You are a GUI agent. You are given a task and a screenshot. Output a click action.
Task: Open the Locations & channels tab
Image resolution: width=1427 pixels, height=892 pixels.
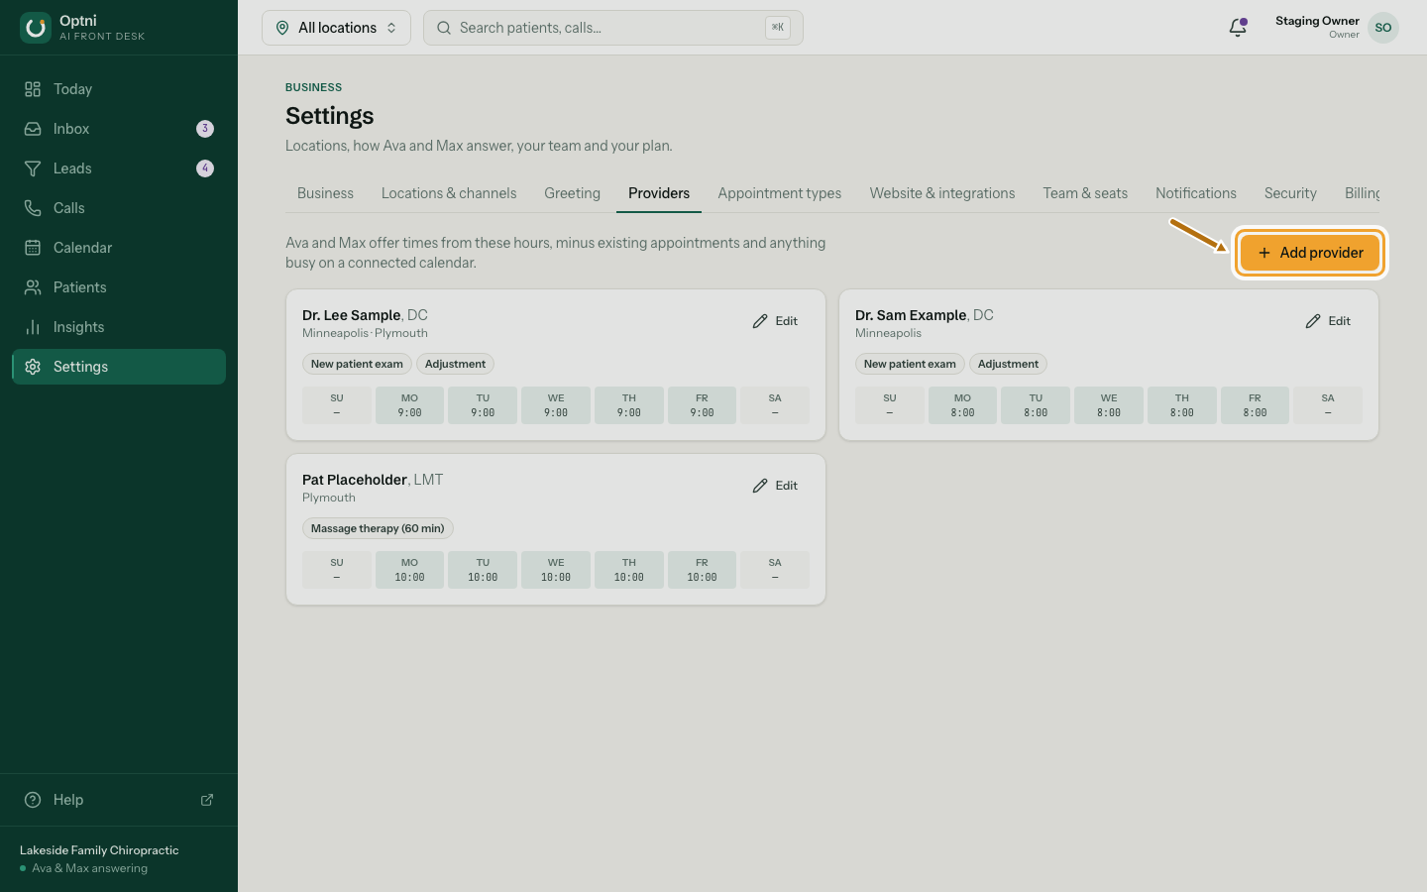tap(449, 193)
